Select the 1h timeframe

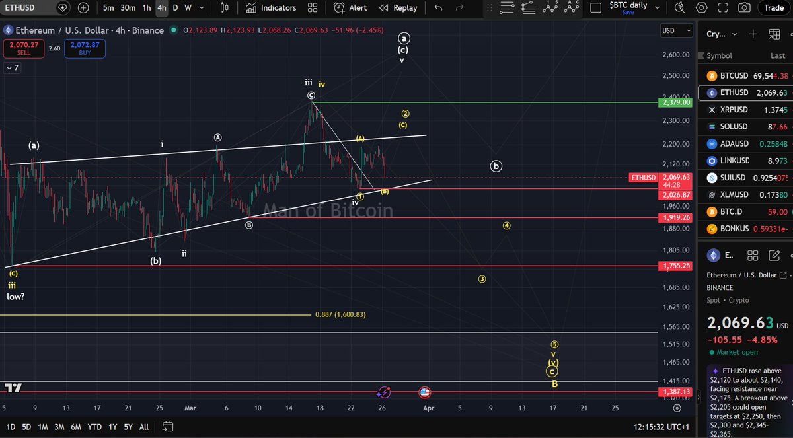(147, 8)
